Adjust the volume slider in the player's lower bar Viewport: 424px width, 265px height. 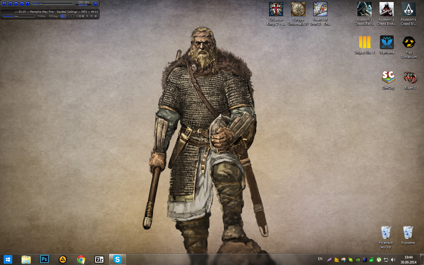pos(19,16)
